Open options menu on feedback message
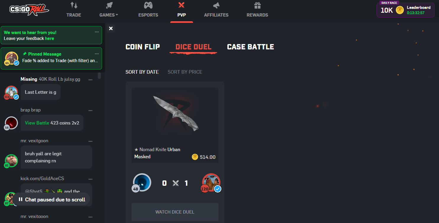The height and width of the screenshot is (223, 439). (97, 32)
